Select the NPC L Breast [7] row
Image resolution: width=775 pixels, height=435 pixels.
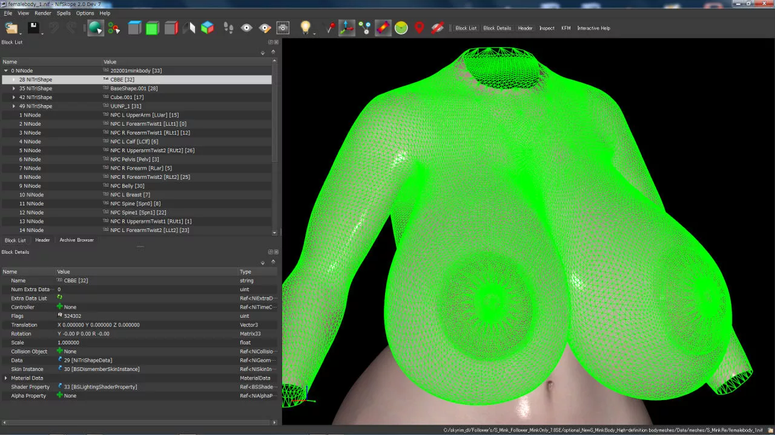click(x=136, y=195)
